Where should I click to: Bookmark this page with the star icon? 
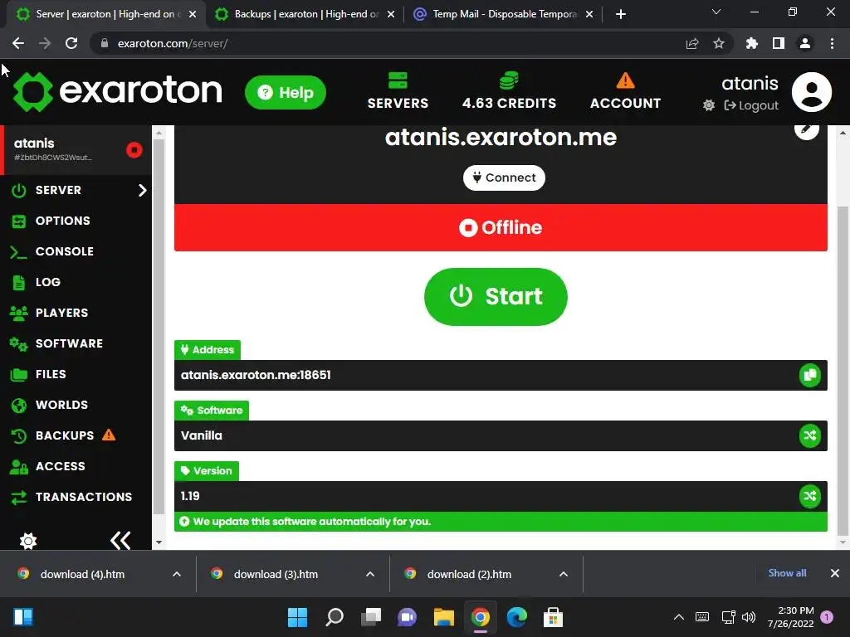[x=719, y=43]
